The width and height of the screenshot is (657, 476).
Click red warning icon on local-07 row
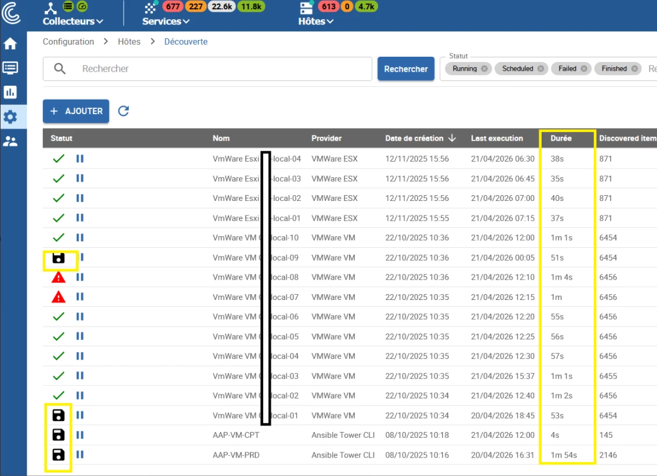coord(59,297)
